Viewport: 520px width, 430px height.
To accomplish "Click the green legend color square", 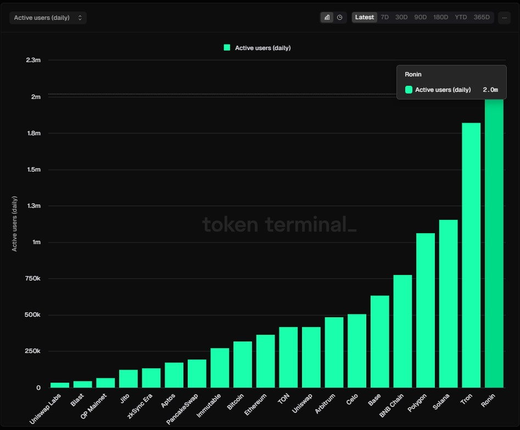I will 227,48.
